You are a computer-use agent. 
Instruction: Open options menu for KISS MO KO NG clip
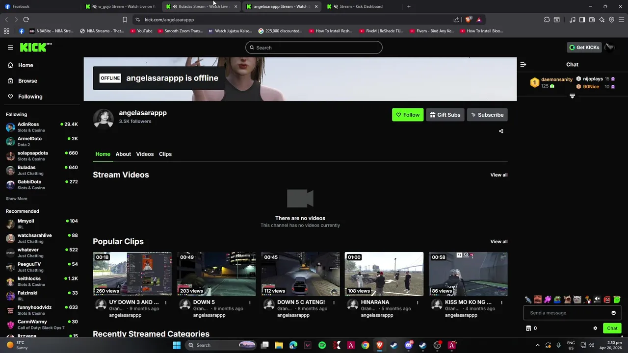[x=501, y=303]
